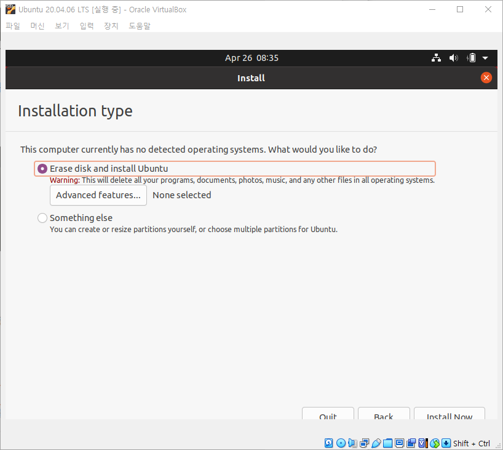Open the 입력 menu

[87, 26]
